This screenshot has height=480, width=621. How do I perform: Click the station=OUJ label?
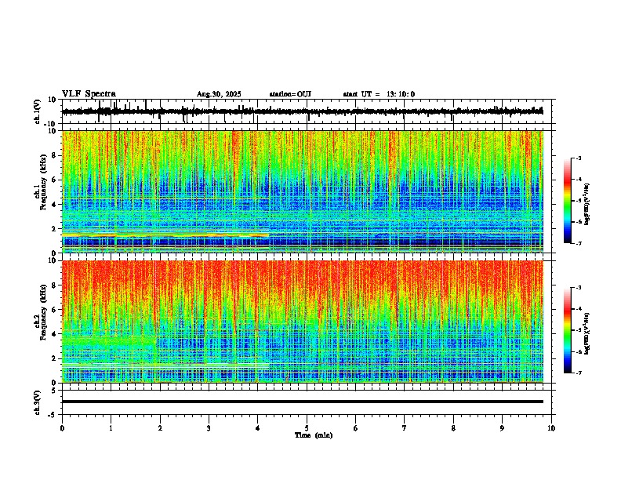[290, 94]
